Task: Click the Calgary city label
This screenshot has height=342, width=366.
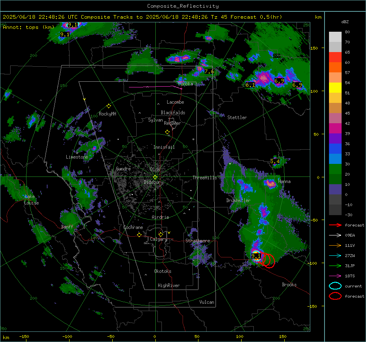Action: coord(159,239)
